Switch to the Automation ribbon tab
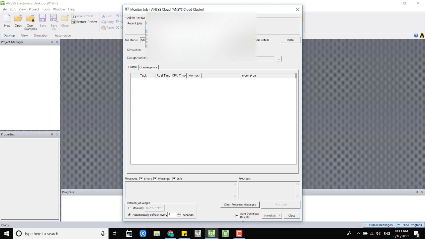The width and height of the screenshot is (425, 239). coord(63,36)
